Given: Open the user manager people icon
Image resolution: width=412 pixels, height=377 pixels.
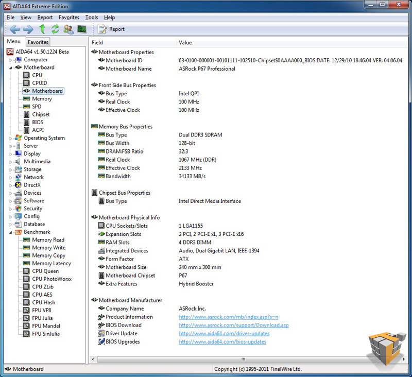Looking at the screenshot, I should point(68,29).
